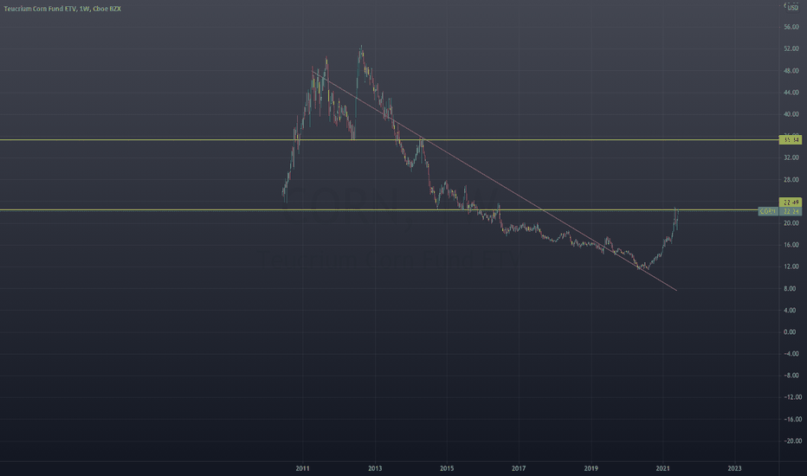Click the 0.00 price axis label

pos(790,332)
